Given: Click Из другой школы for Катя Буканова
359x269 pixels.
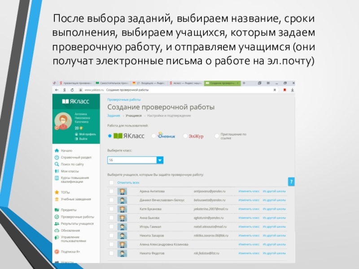Looking at the screenshot, I should coord(274,209).
